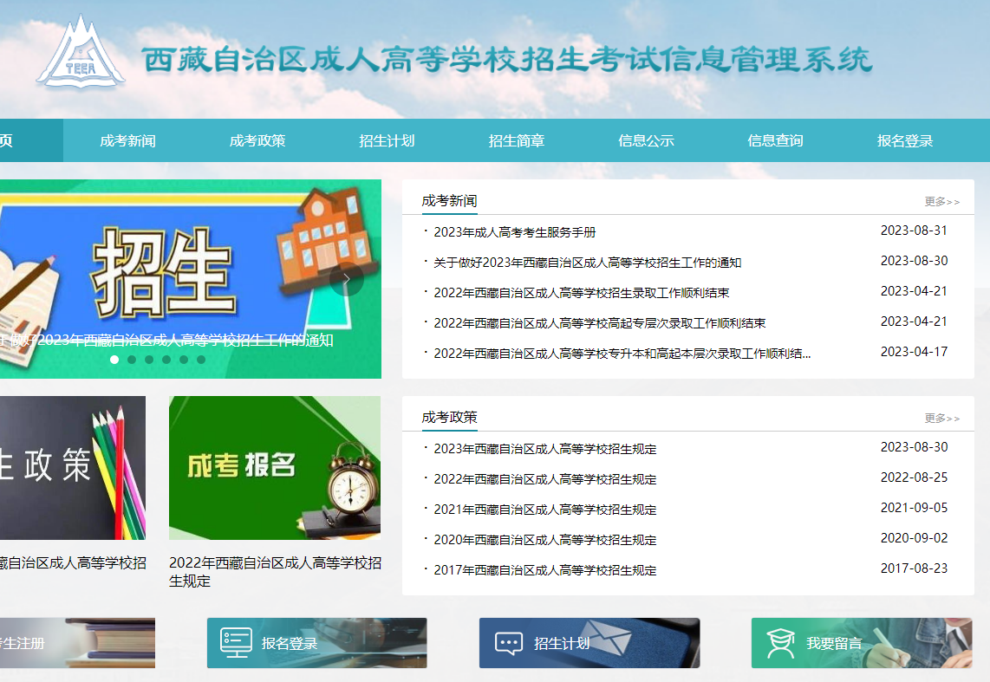The height and width of the screenshot is (682, 990).
Task: Click the 成考政策 panel heading
Action: point(450,417)
